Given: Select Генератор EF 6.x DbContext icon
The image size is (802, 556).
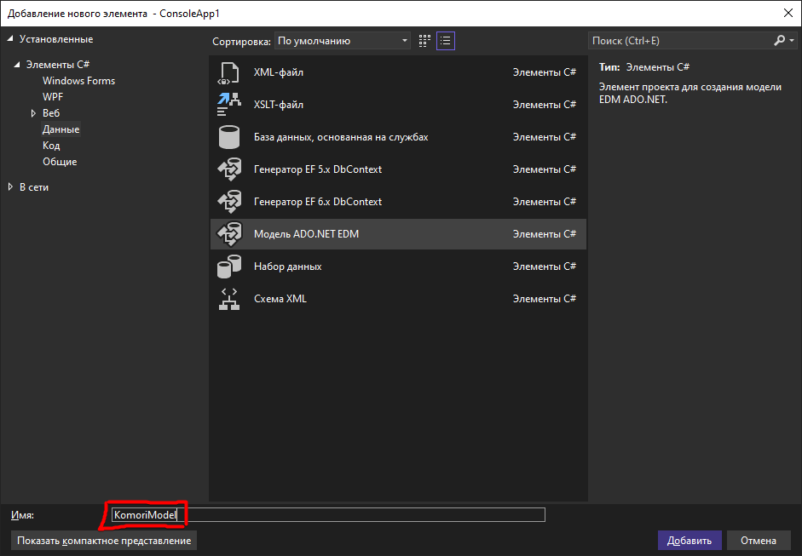Looking at the screenshot, I should pos(229,202).
